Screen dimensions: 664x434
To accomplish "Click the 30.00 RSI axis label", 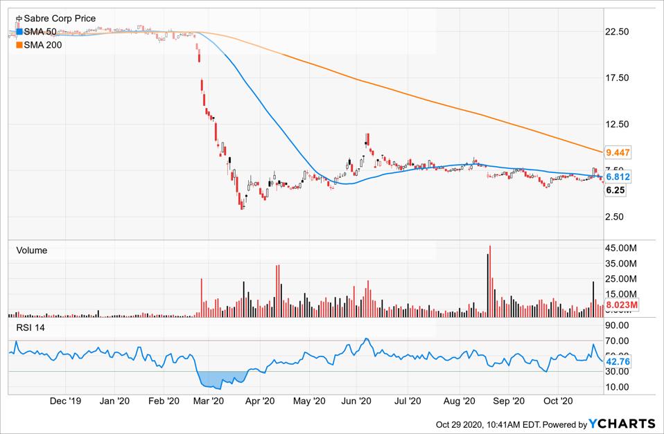I will [617, 372].
